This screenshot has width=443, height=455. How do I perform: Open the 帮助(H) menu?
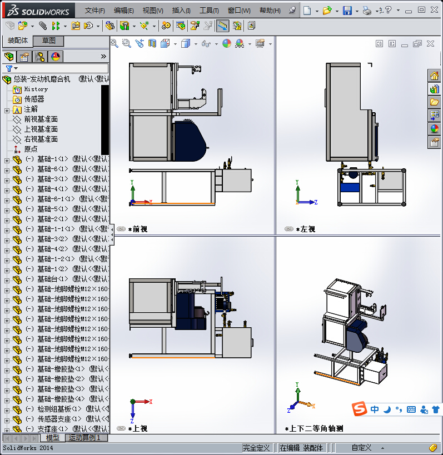tap(270, 11)
